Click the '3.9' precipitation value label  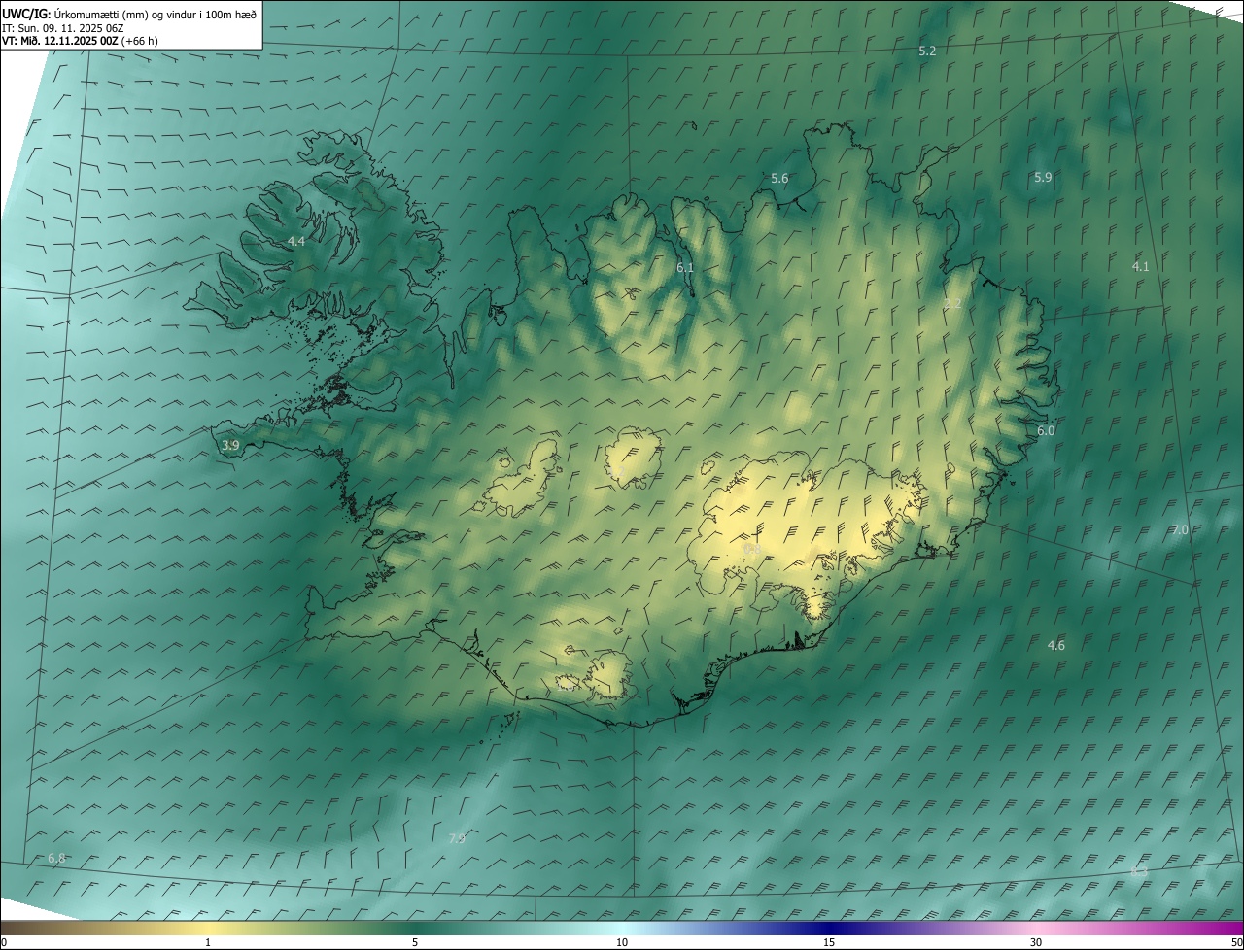230,446
